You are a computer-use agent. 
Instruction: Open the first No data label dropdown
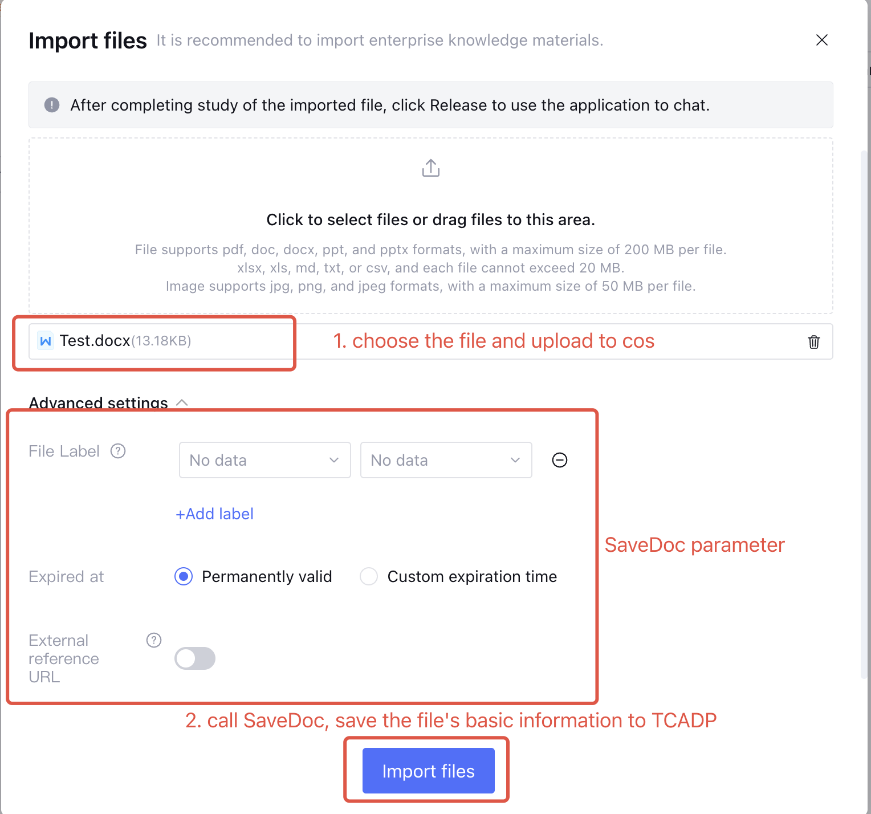[x=264, y=460]
